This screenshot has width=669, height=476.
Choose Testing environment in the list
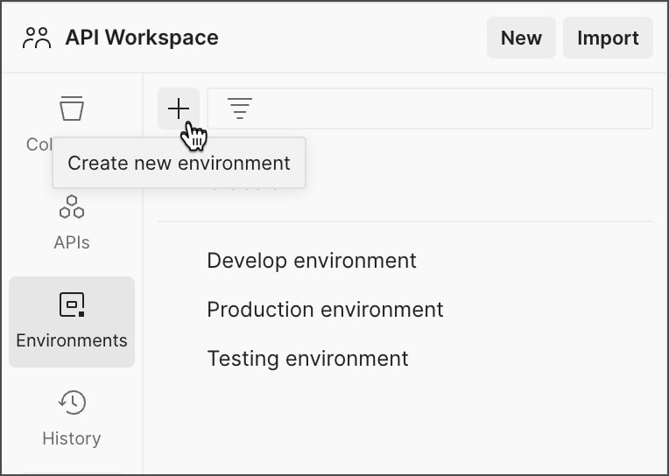[307, 359]
